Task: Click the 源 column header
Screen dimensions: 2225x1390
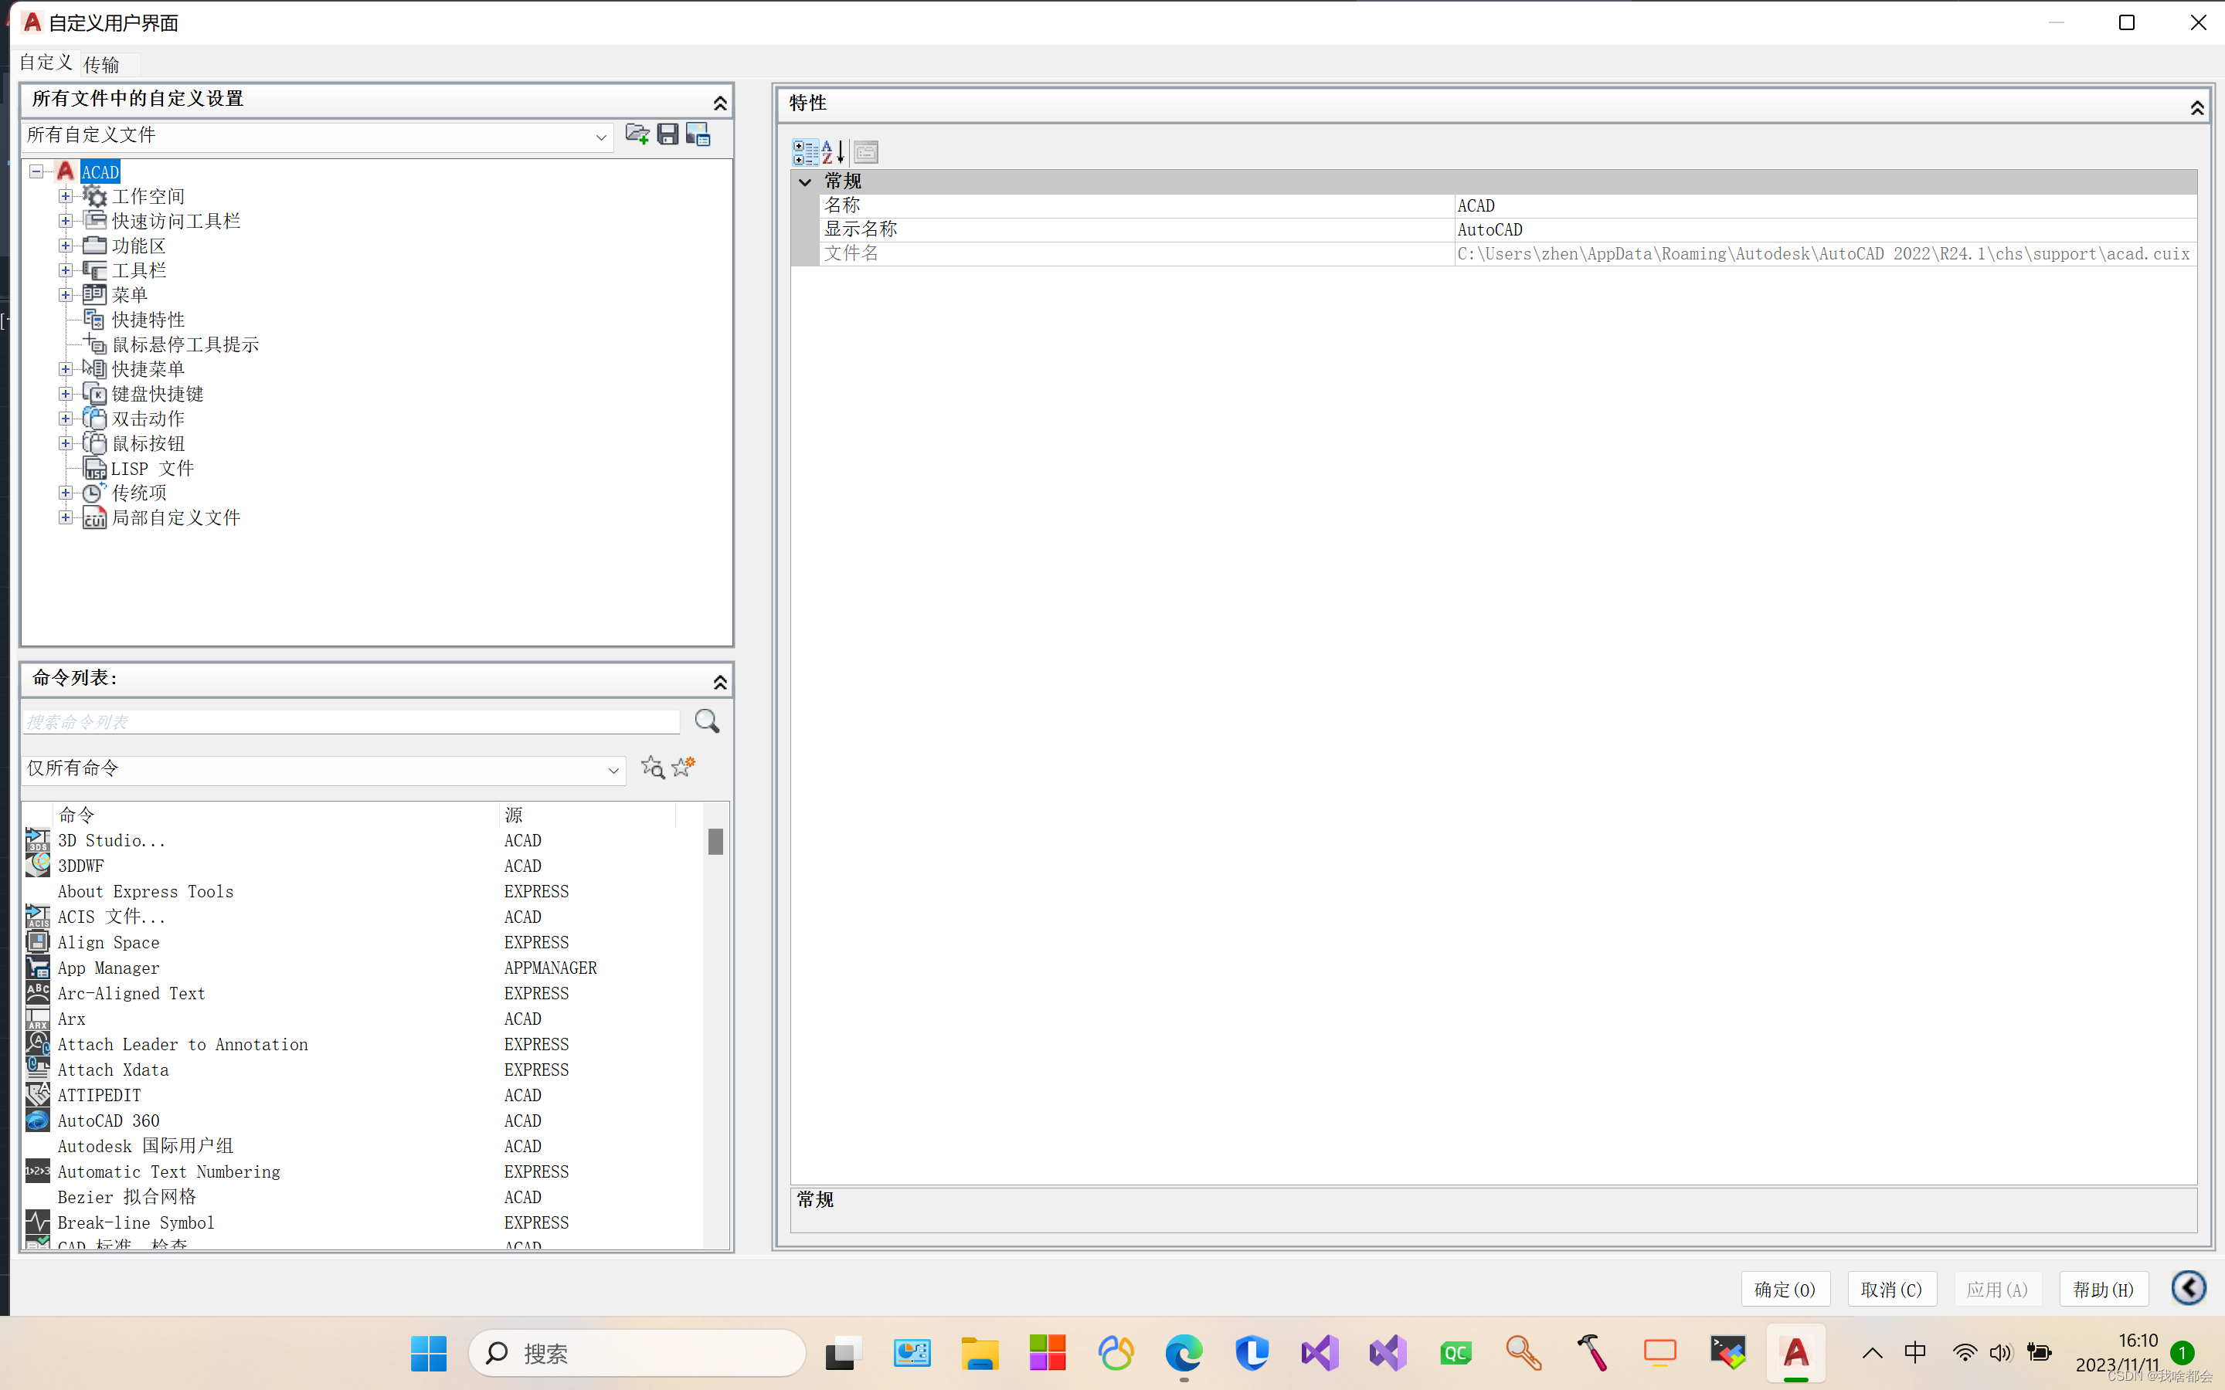Action: click(x=589, y=815)
